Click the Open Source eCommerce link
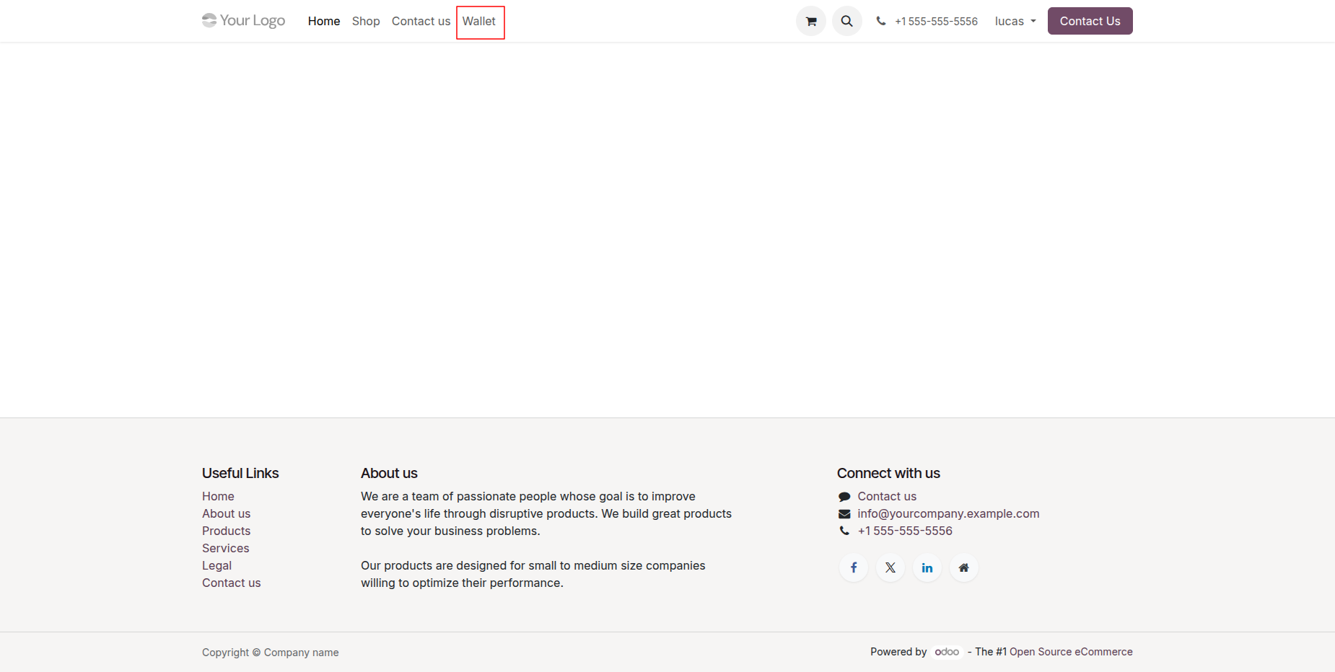The height and width of the screenshot is (672, 1335). point(1071,652)
